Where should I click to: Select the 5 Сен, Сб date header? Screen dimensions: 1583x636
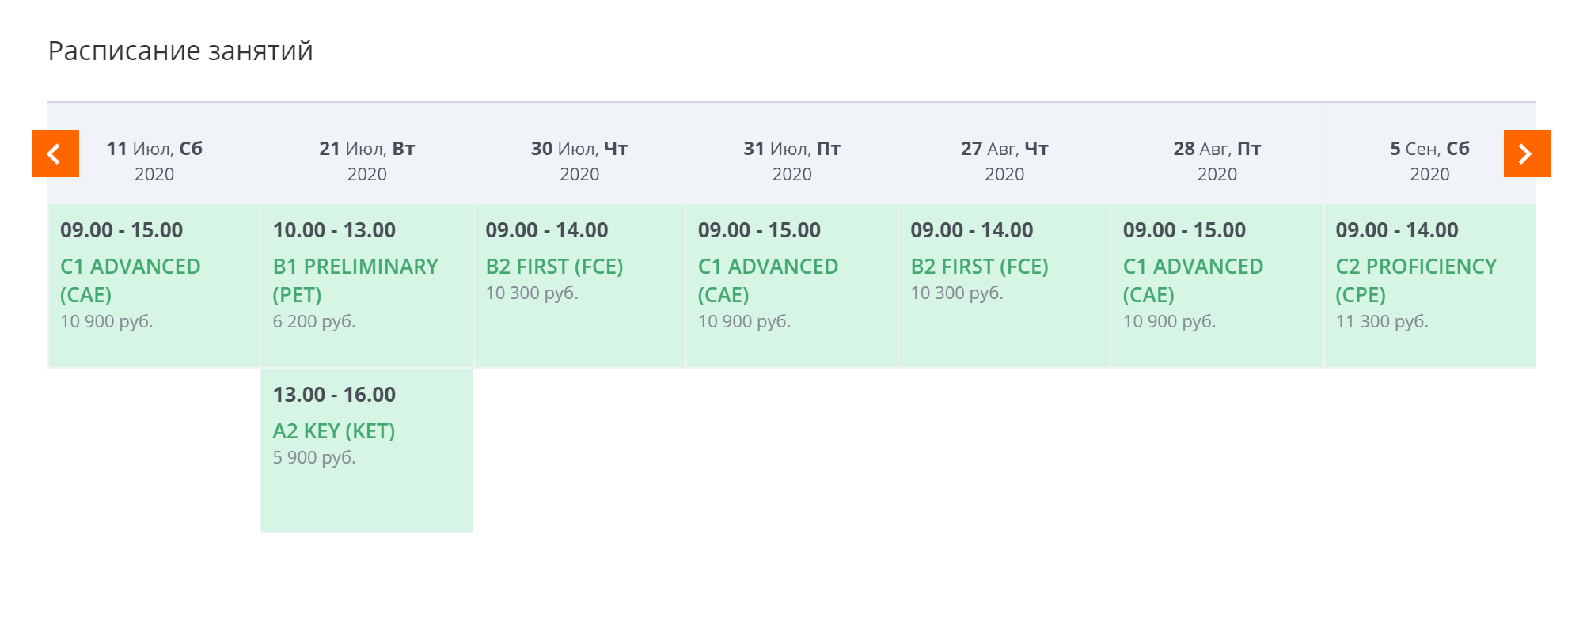point(1429,161)
